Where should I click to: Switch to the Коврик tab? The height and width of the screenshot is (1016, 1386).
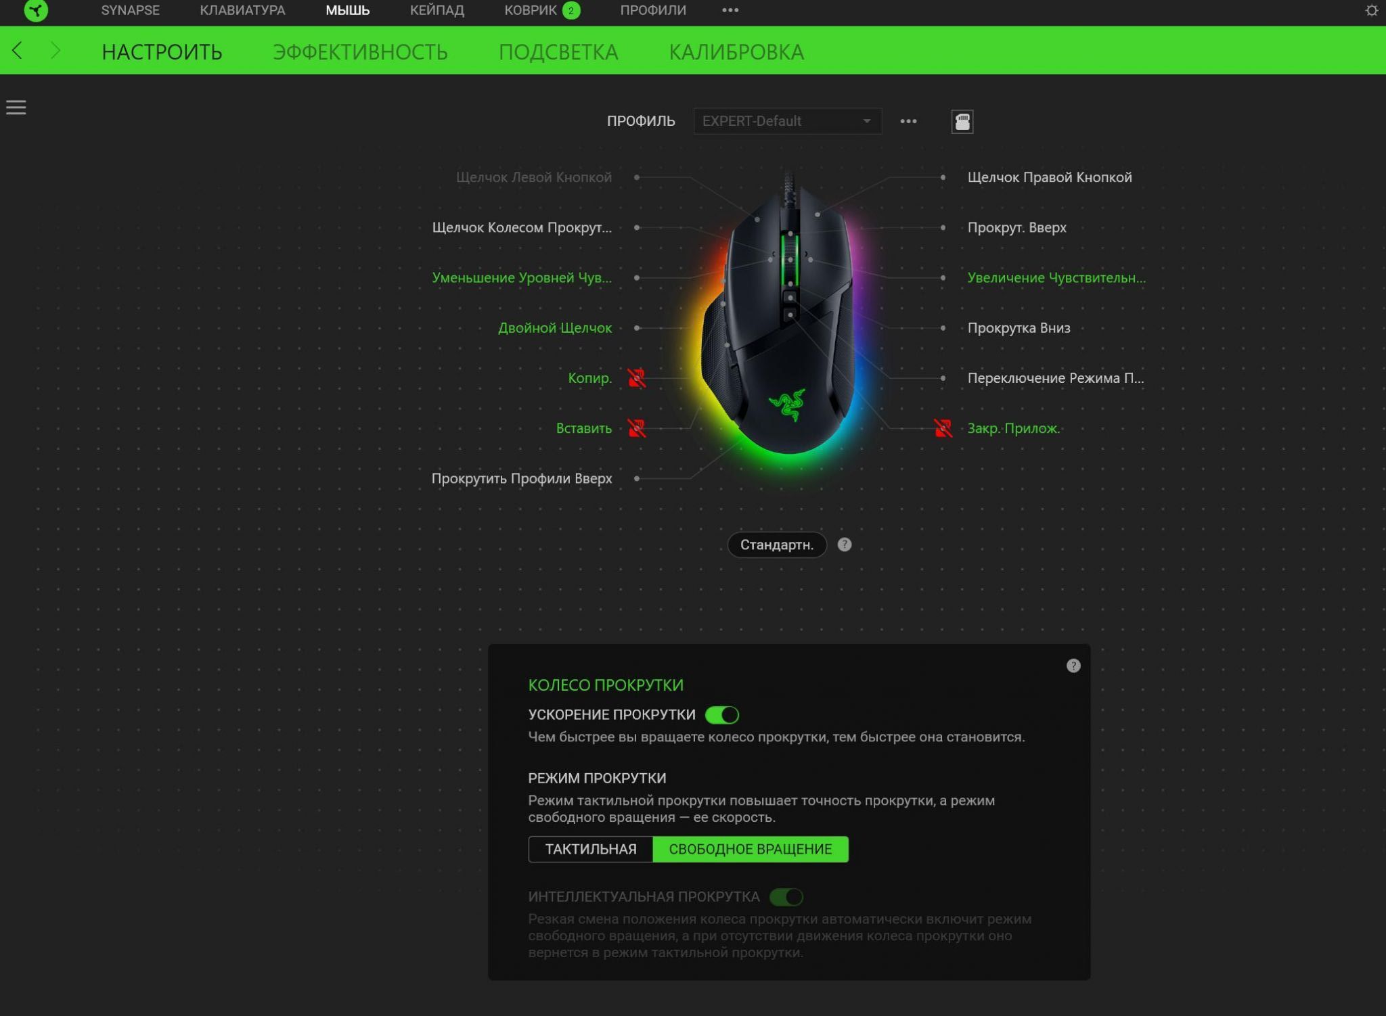[531, 10]
